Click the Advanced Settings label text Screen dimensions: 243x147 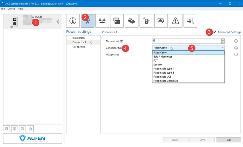(x=229, y=32)
